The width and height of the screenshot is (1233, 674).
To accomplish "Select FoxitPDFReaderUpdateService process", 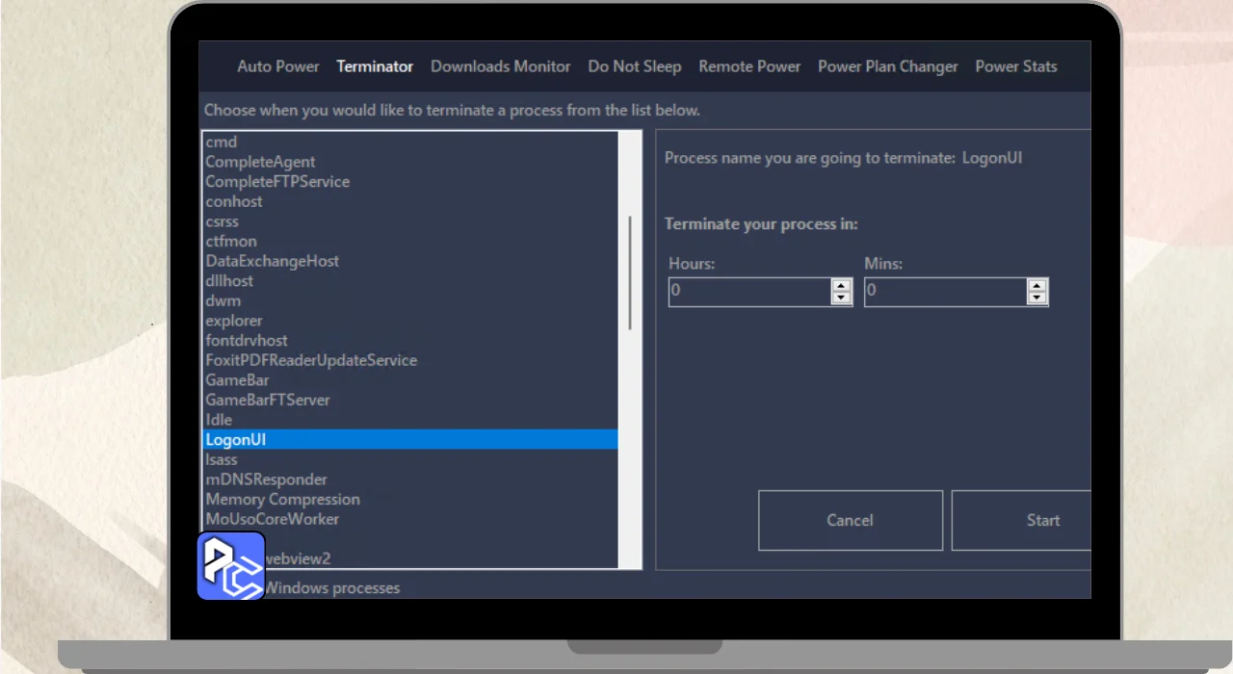I will [x=410, y=360].
